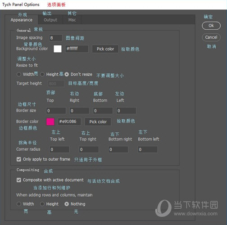Open the Misc tab
This screenshot has height=225, width=227.
pyautogui.click(x=72, y=20)
